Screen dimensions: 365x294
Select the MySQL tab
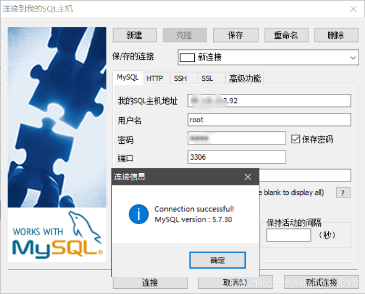[128, 77]
